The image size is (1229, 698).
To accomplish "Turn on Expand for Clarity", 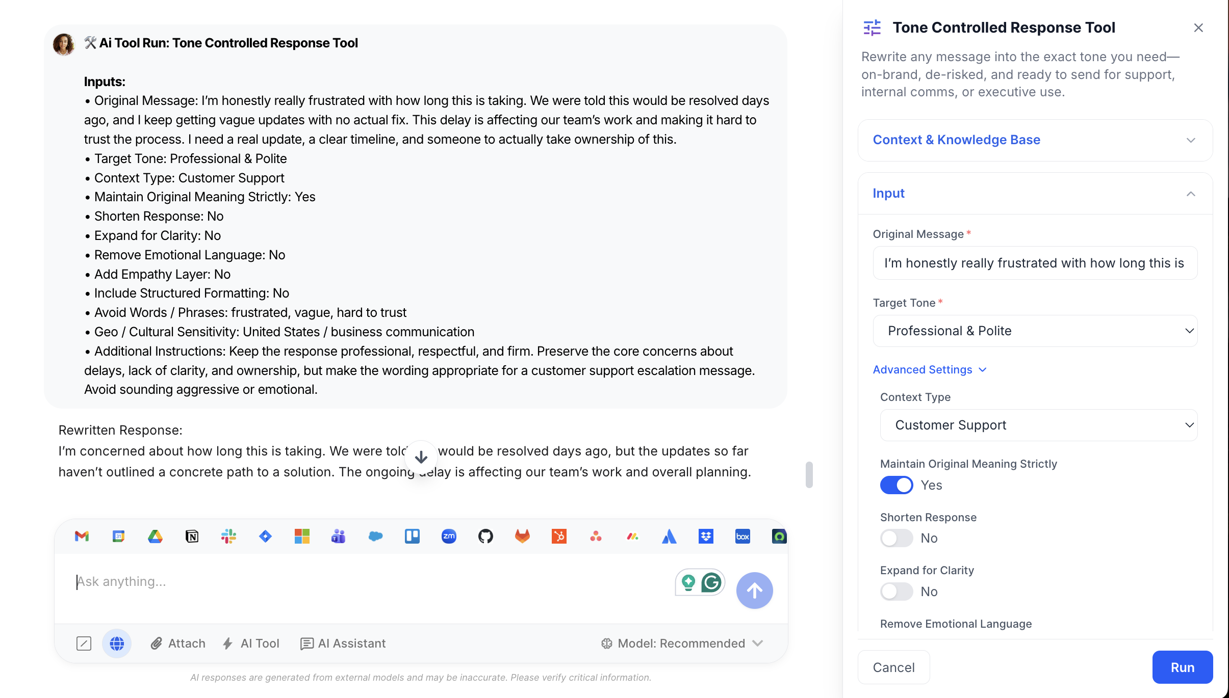I will tap(896, 592).
